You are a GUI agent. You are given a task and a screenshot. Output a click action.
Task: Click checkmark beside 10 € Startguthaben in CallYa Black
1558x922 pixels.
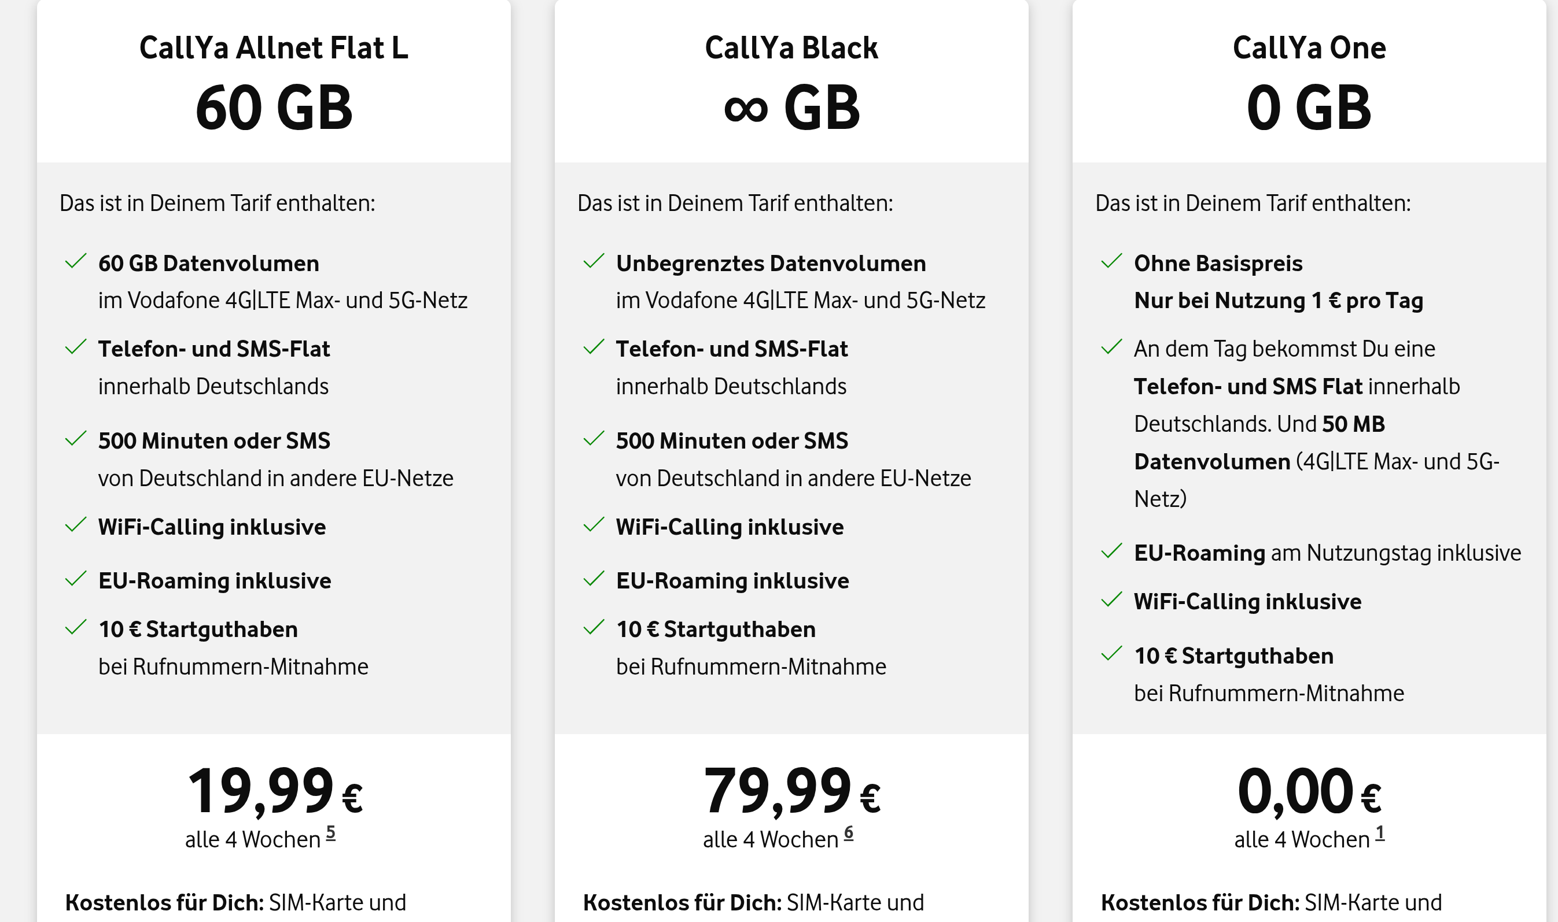tap(594, 628)
